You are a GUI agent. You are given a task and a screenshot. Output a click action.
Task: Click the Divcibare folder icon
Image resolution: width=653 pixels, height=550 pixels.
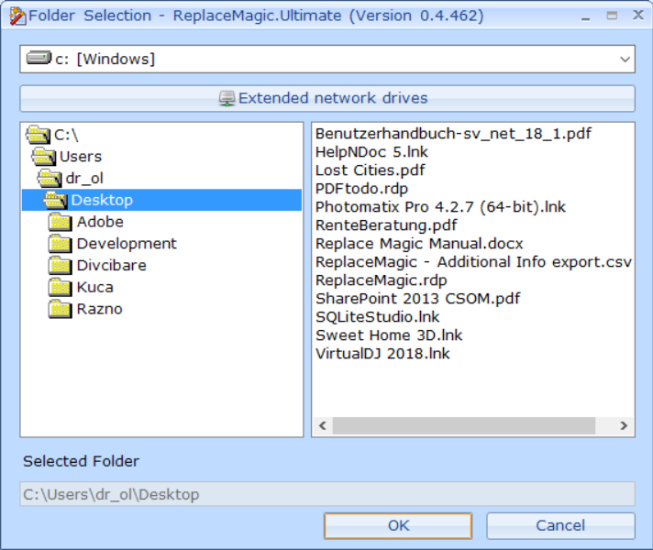(x=61, y=266)
